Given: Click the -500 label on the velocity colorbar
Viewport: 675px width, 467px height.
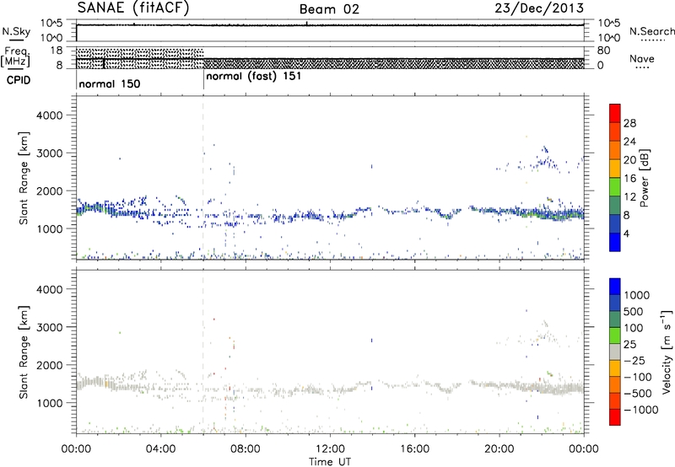Looking at the screenshot, I should coord(638,394).
